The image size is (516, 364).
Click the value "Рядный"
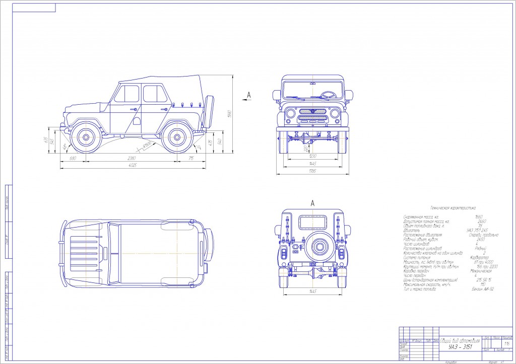click(x=481, y=249)
